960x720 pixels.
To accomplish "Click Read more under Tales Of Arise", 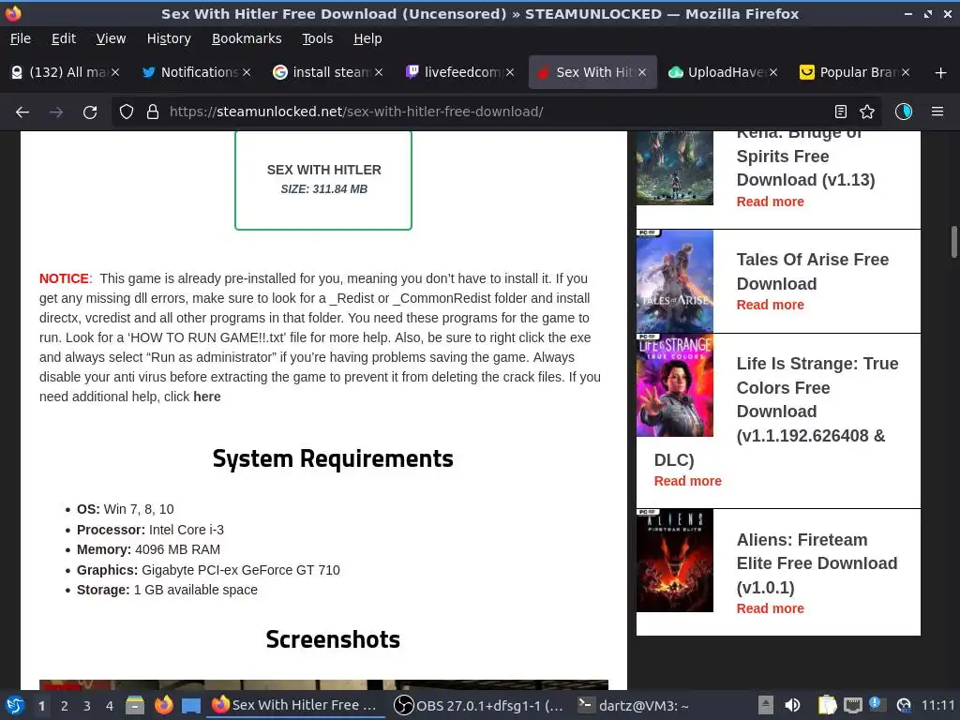I will pyautogui.click(x=770, y=305).
